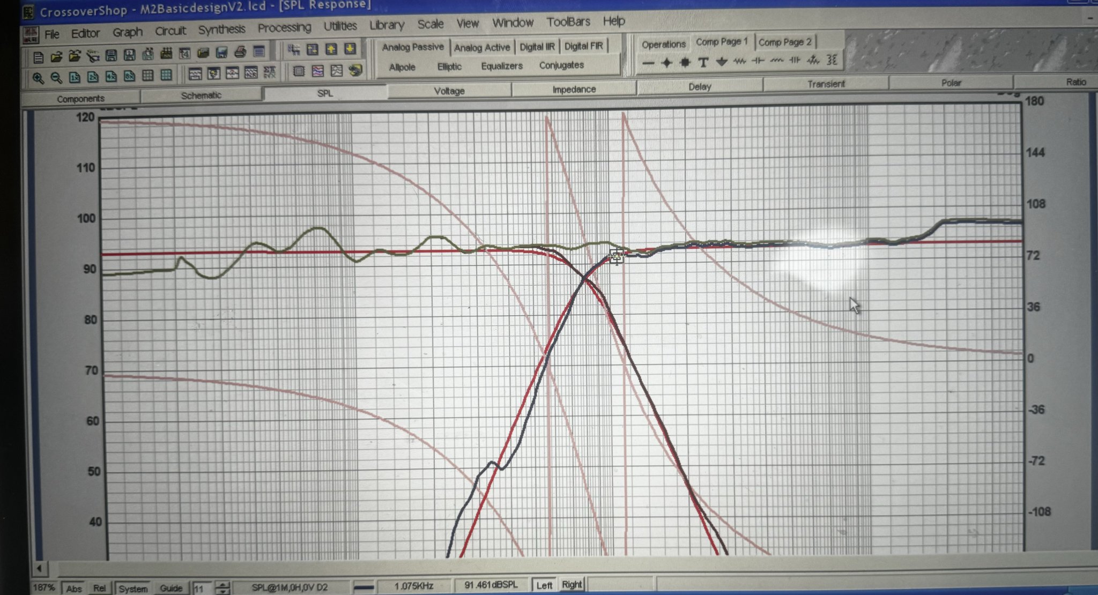Click the graph cursor marker on the curve
This screenshot has height=595, width=1098.
(617, 257)
